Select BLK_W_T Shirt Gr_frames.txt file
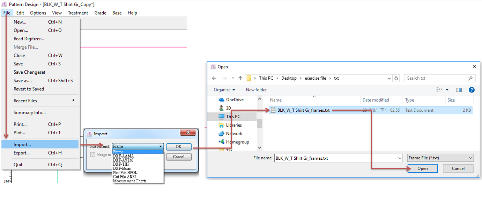This screenshot has height=199, width=482. coord(303,110)
